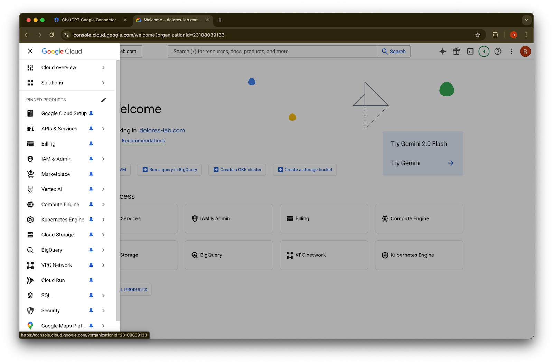The image size is (553, 364).
Task: Click the sidebar vertical scrollbar
Action: pos(118,191)
